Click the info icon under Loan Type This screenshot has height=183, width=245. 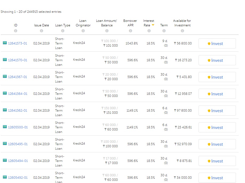[x=63, y=31]
